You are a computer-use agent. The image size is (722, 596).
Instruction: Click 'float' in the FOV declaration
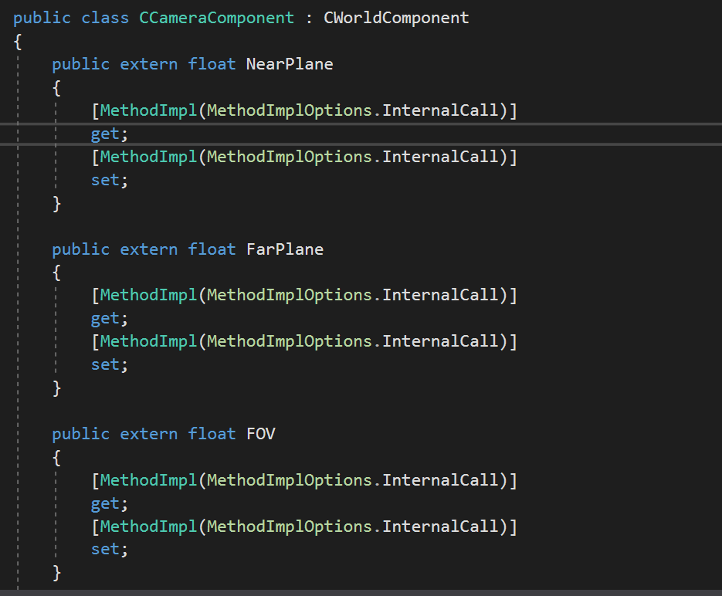click(212, 434)
